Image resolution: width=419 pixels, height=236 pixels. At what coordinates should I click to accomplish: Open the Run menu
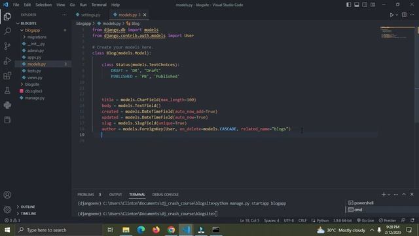pos(83,5)
